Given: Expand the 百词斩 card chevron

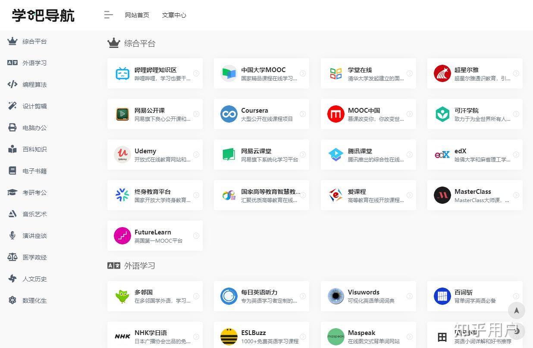Looking at the screenshot, I should (516, 296).
